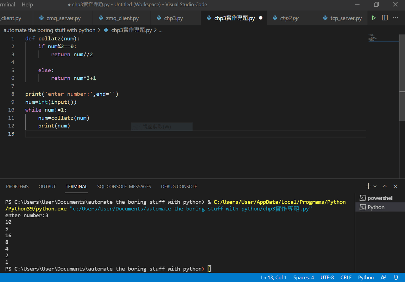The height and width of the screenshot is (282, 405).
Task: Run the Python file with play icon
Action: click(x=374, y=18)
